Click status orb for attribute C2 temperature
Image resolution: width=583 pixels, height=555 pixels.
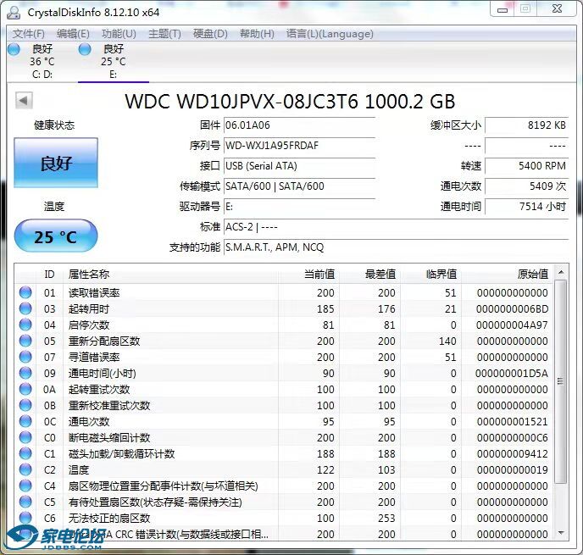[25, 470]
